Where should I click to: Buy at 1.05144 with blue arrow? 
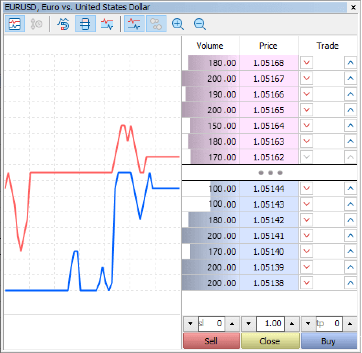click(350, 188)
